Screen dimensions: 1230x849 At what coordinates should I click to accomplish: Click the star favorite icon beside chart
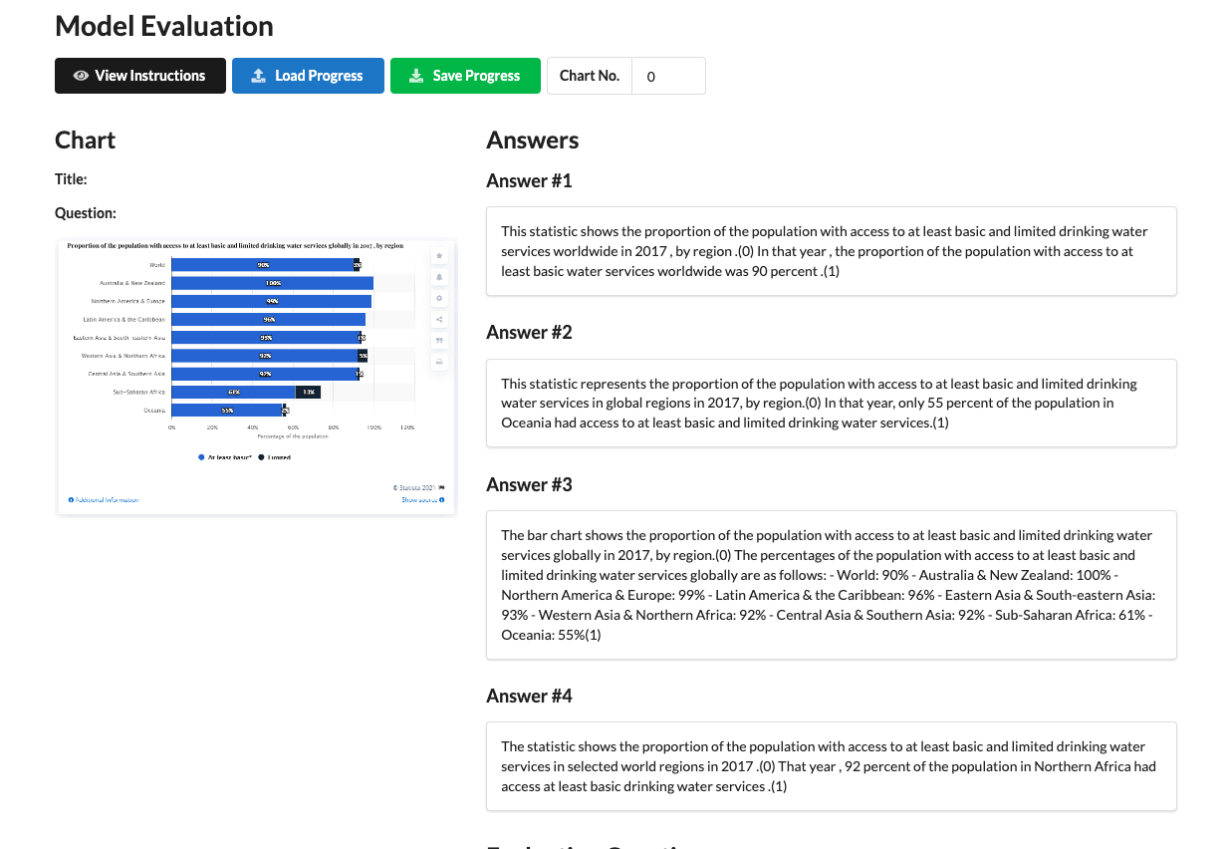439,256
